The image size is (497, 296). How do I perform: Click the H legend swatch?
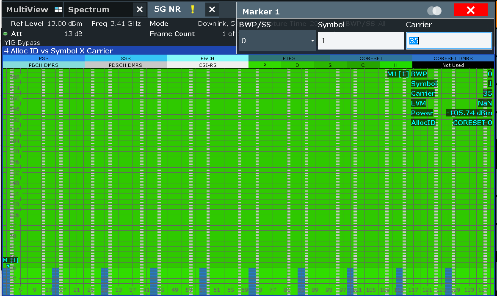(396, 65)
